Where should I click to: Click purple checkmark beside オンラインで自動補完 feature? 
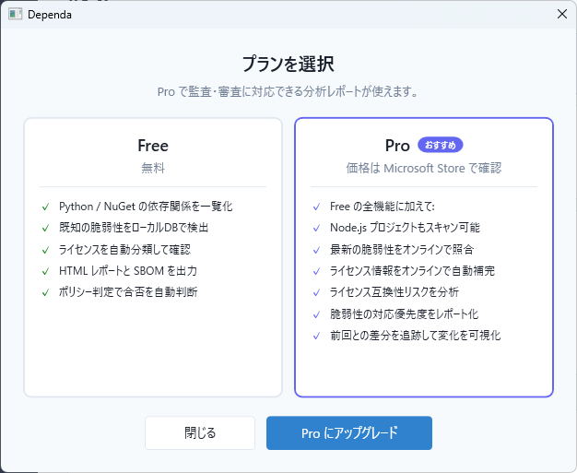(316, 271)
